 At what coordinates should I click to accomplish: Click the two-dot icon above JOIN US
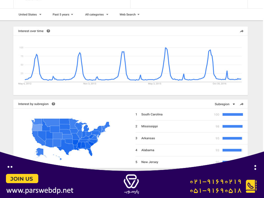click(10, 167)
